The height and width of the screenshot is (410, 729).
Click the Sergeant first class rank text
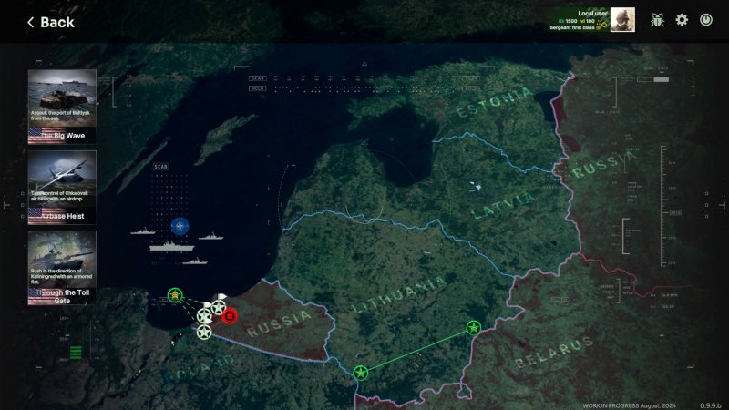click(573, 27)
